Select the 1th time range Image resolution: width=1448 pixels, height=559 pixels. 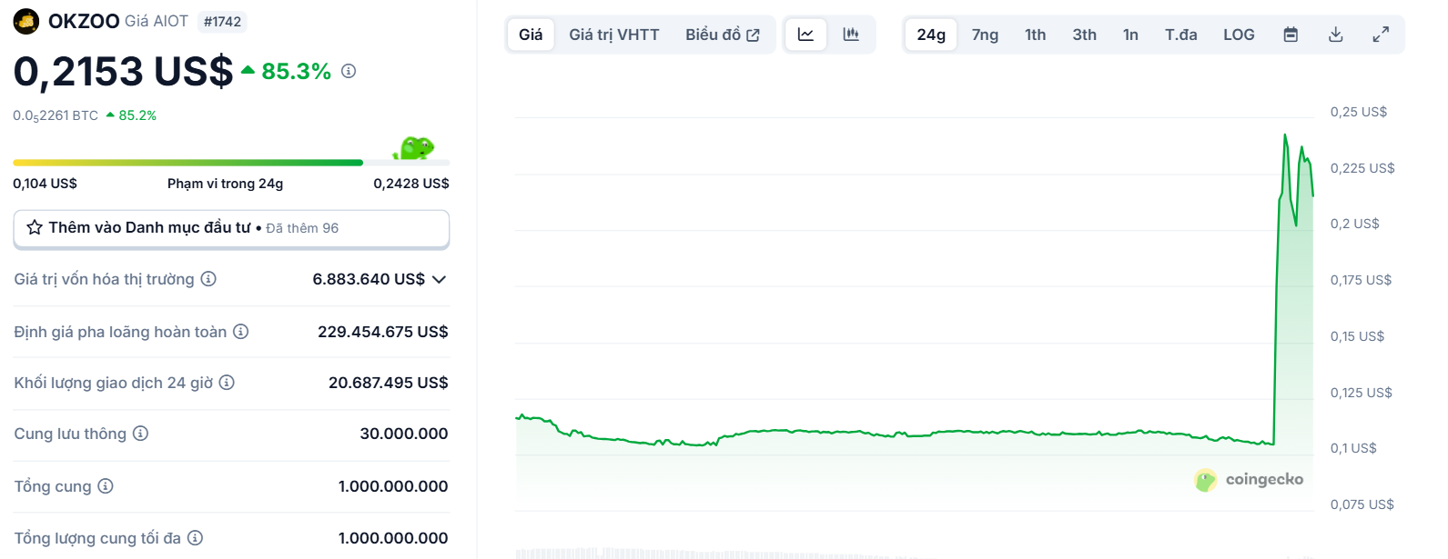pyautogui.click(x=1035, y=35)
